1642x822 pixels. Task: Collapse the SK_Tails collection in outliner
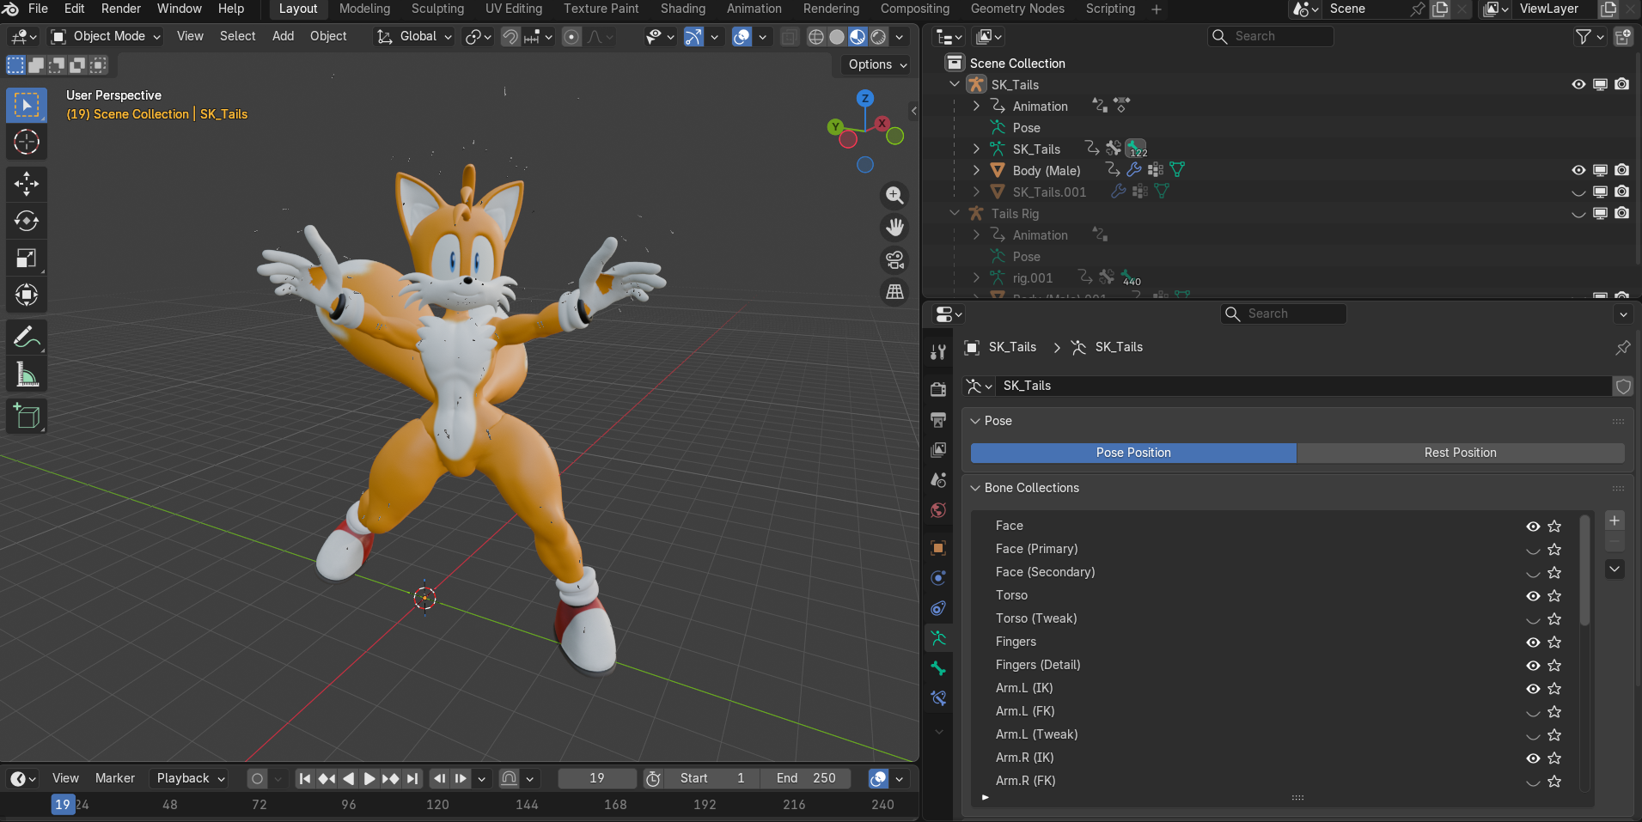(955, 84)
